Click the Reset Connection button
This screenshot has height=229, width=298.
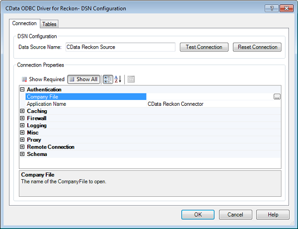point(257,47)
